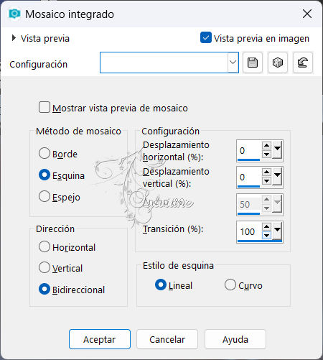
Task: Enable Mostrar vista previa de mosaico
Action: (45, 107)
